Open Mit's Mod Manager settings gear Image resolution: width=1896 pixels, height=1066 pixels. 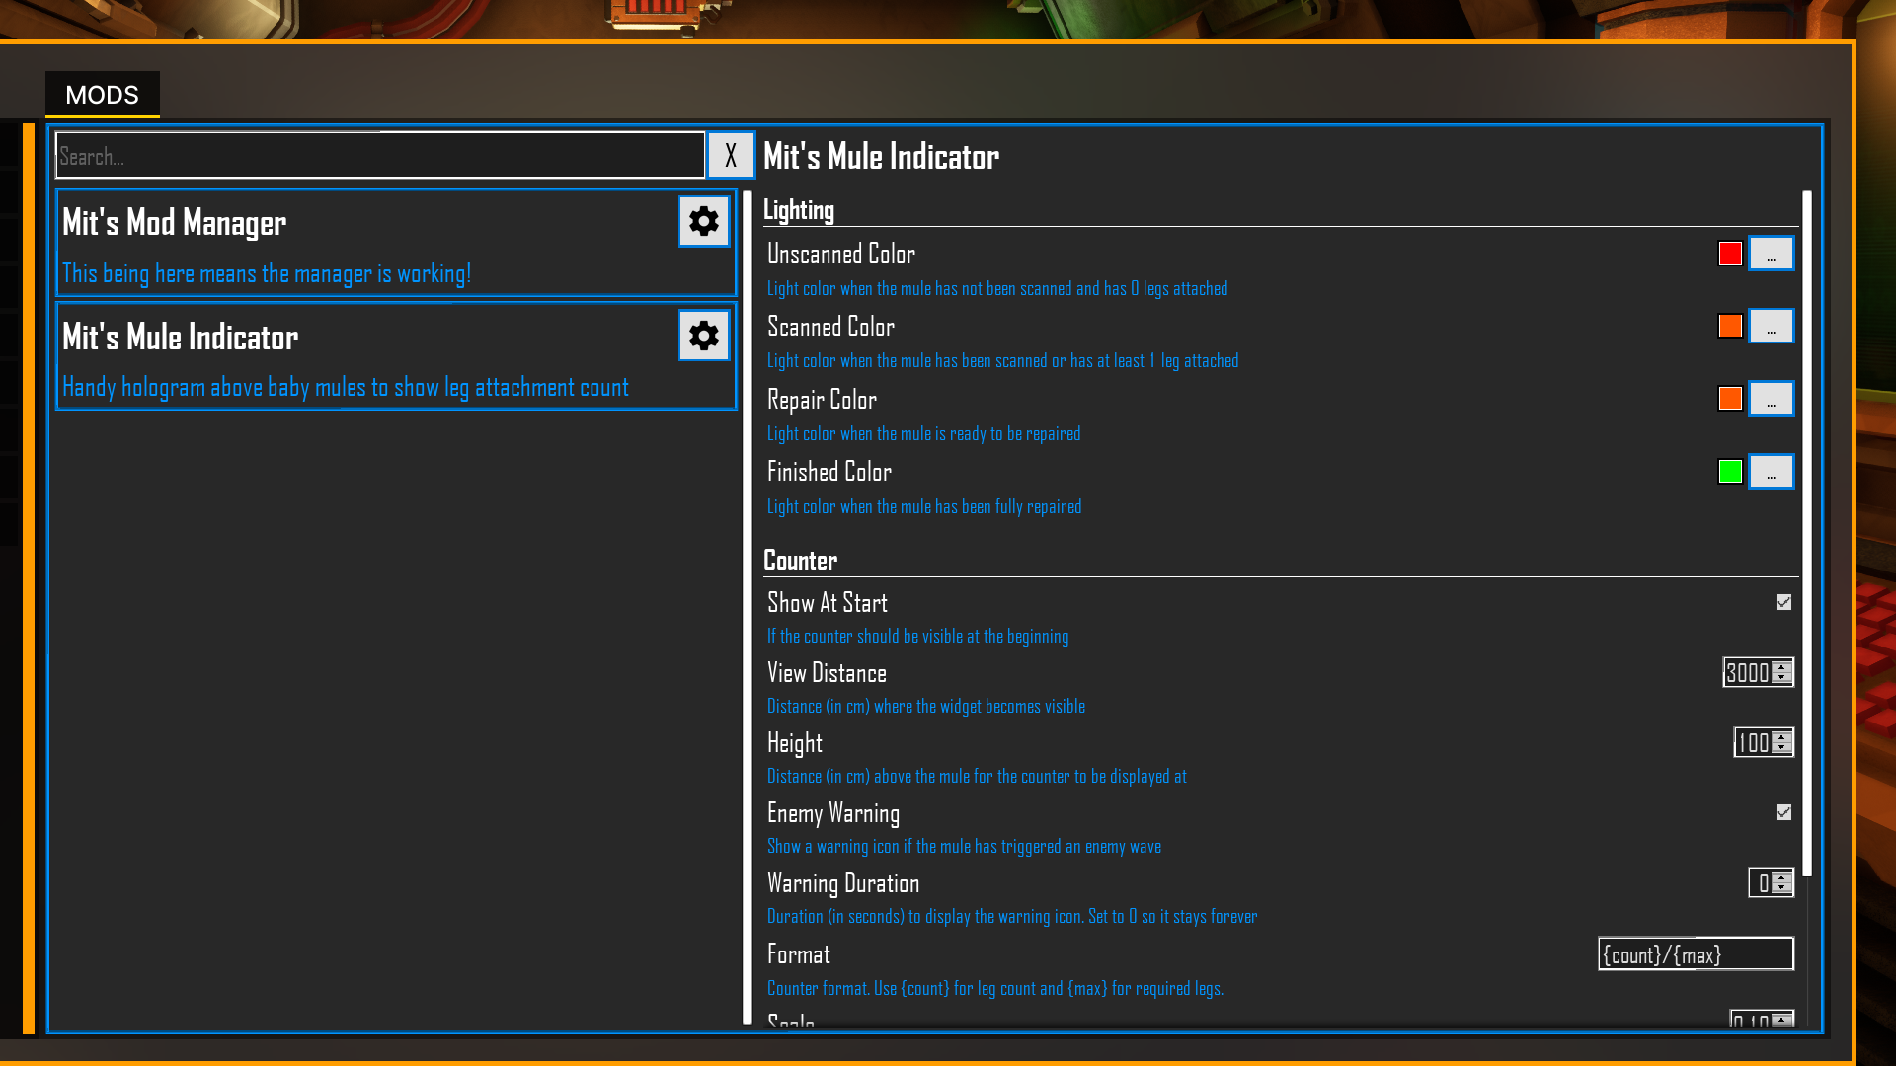coord(704,221)
